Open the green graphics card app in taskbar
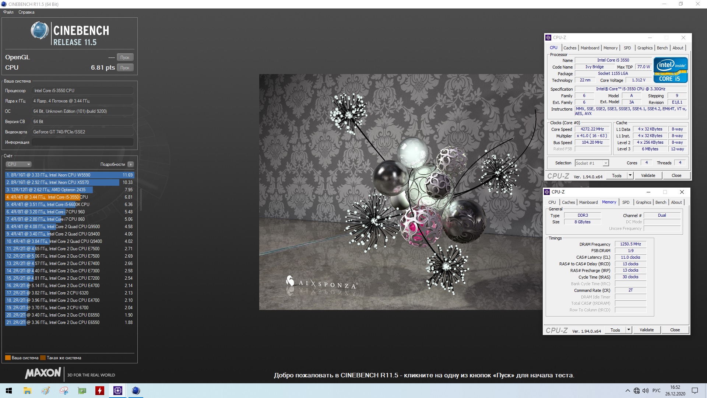Screen dimensions: 707x398 pyautogui.click(x=82, y=391)
